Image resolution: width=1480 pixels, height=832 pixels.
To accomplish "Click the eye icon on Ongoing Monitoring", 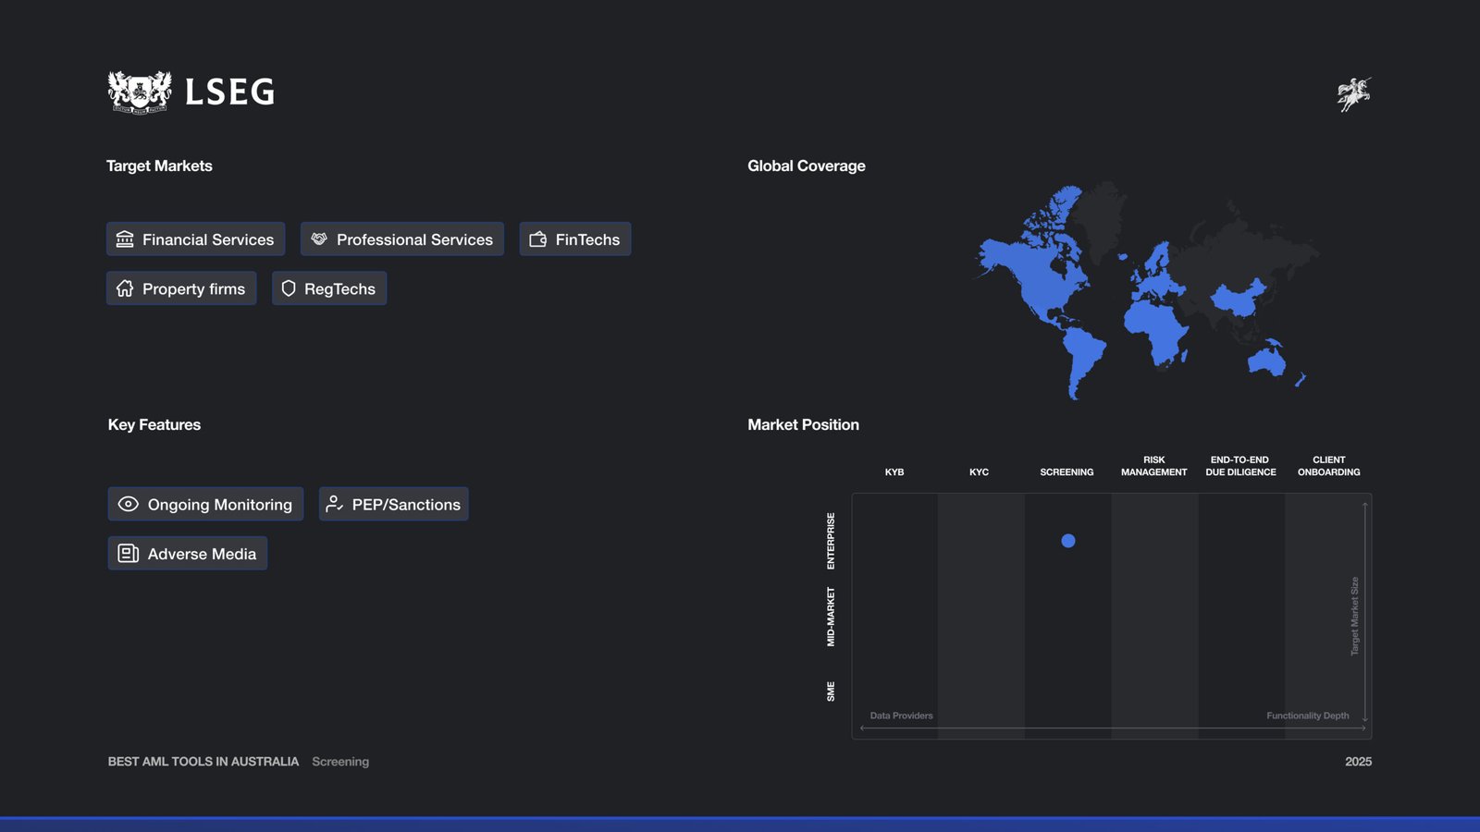I will [x=129, y=504].
